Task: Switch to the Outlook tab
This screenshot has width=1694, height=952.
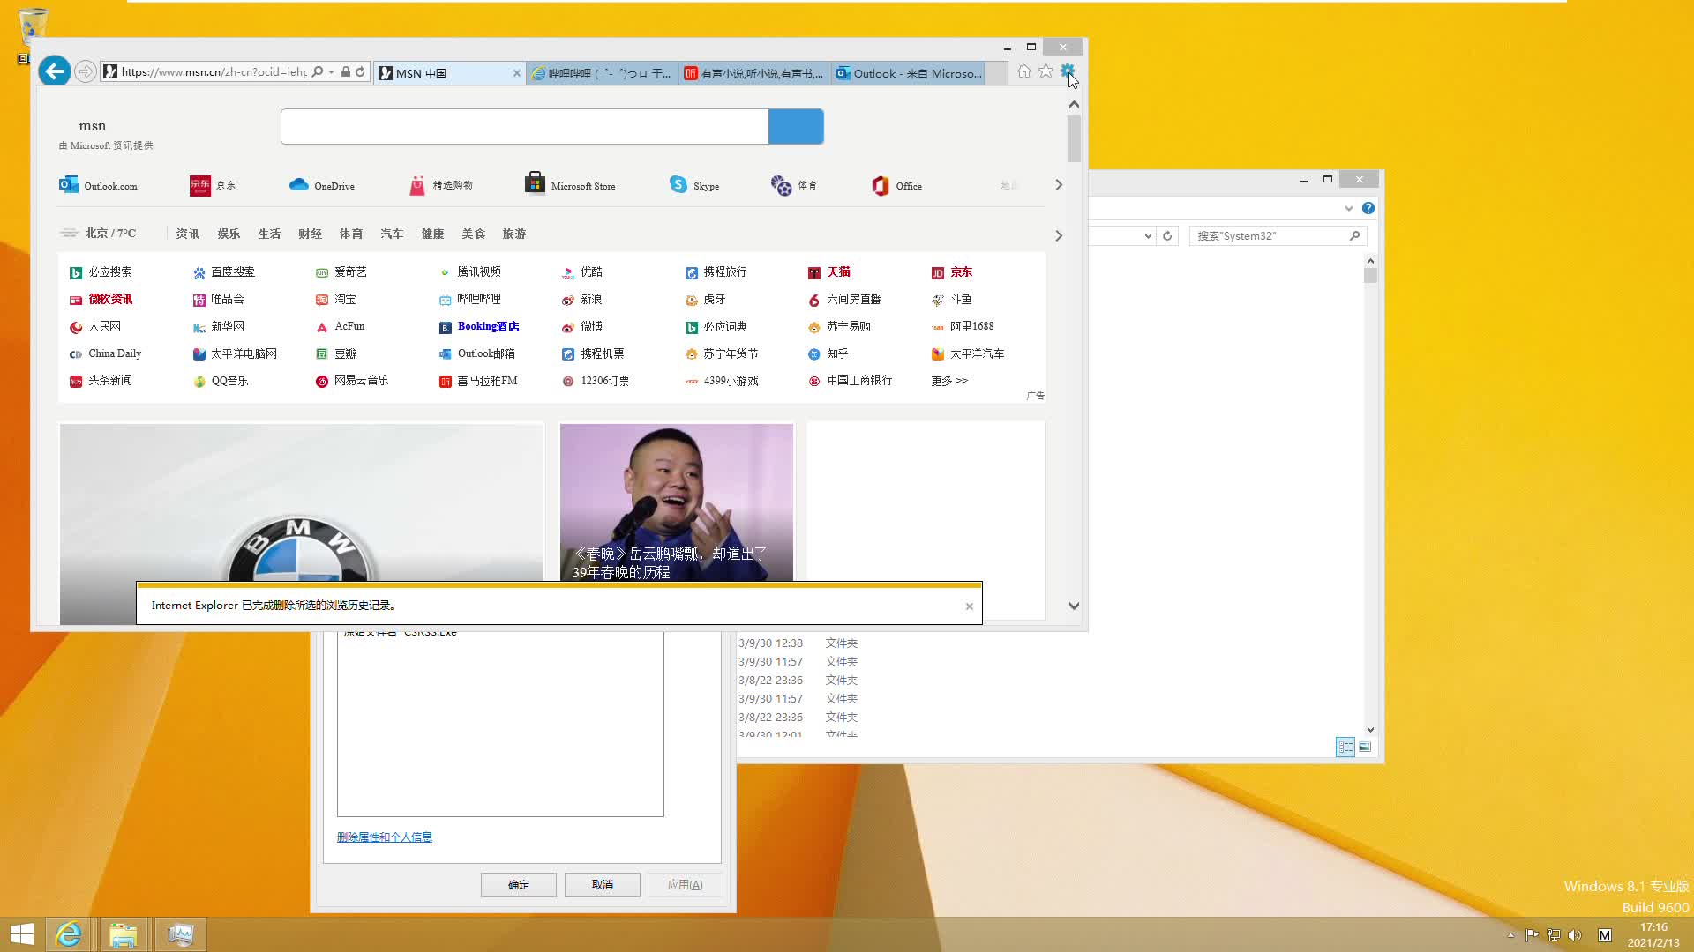Action: (908, 73)
